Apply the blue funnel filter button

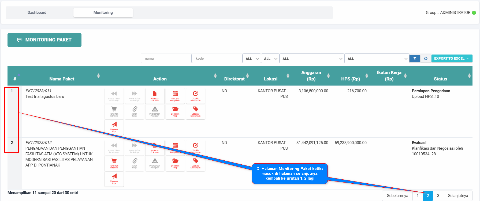pos(415,59)
